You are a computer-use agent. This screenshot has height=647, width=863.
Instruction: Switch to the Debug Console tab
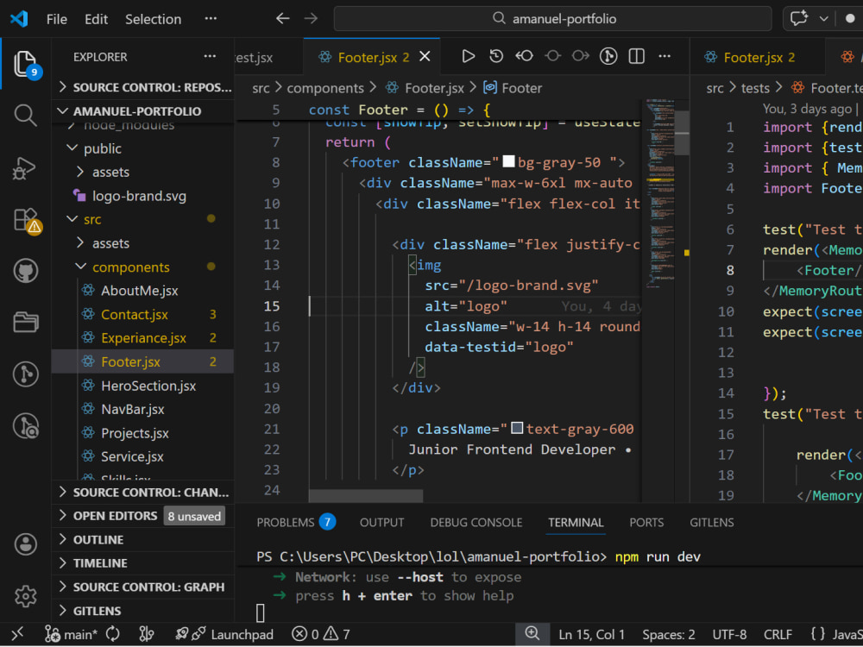coord(476,523)
